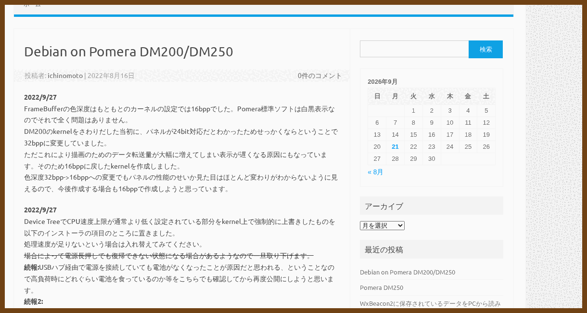Open the 2022年8月16日 post date link

[111, 76]
